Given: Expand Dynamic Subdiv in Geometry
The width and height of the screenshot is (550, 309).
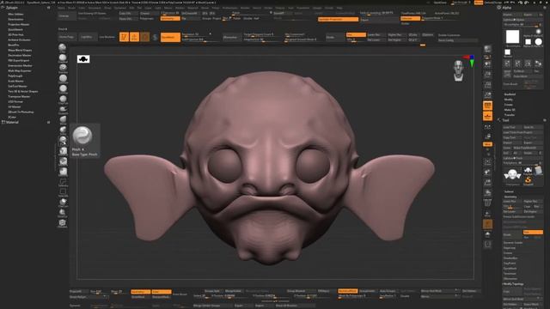Looking at the screenshot, I should [x=513, y=242].
